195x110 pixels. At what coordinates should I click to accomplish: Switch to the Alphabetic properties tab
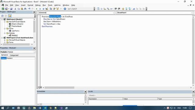[x=5, y=55]
